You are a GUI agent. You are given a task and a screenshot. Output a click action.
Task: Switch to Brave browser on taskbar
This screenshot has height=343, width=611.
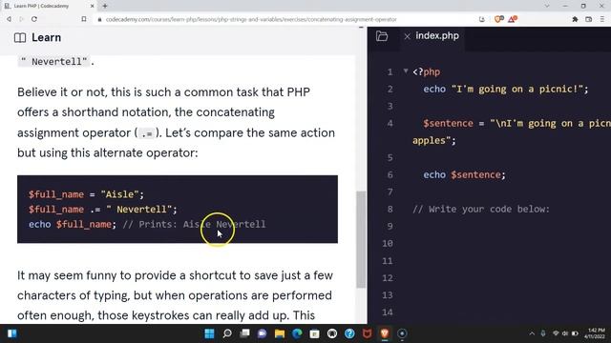click(x=385, y=333)
